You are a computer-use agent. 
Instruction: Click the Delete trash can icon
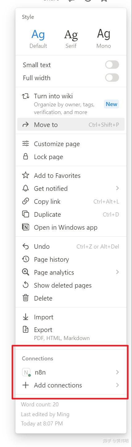pyautogui.click(x=26, y=298)
